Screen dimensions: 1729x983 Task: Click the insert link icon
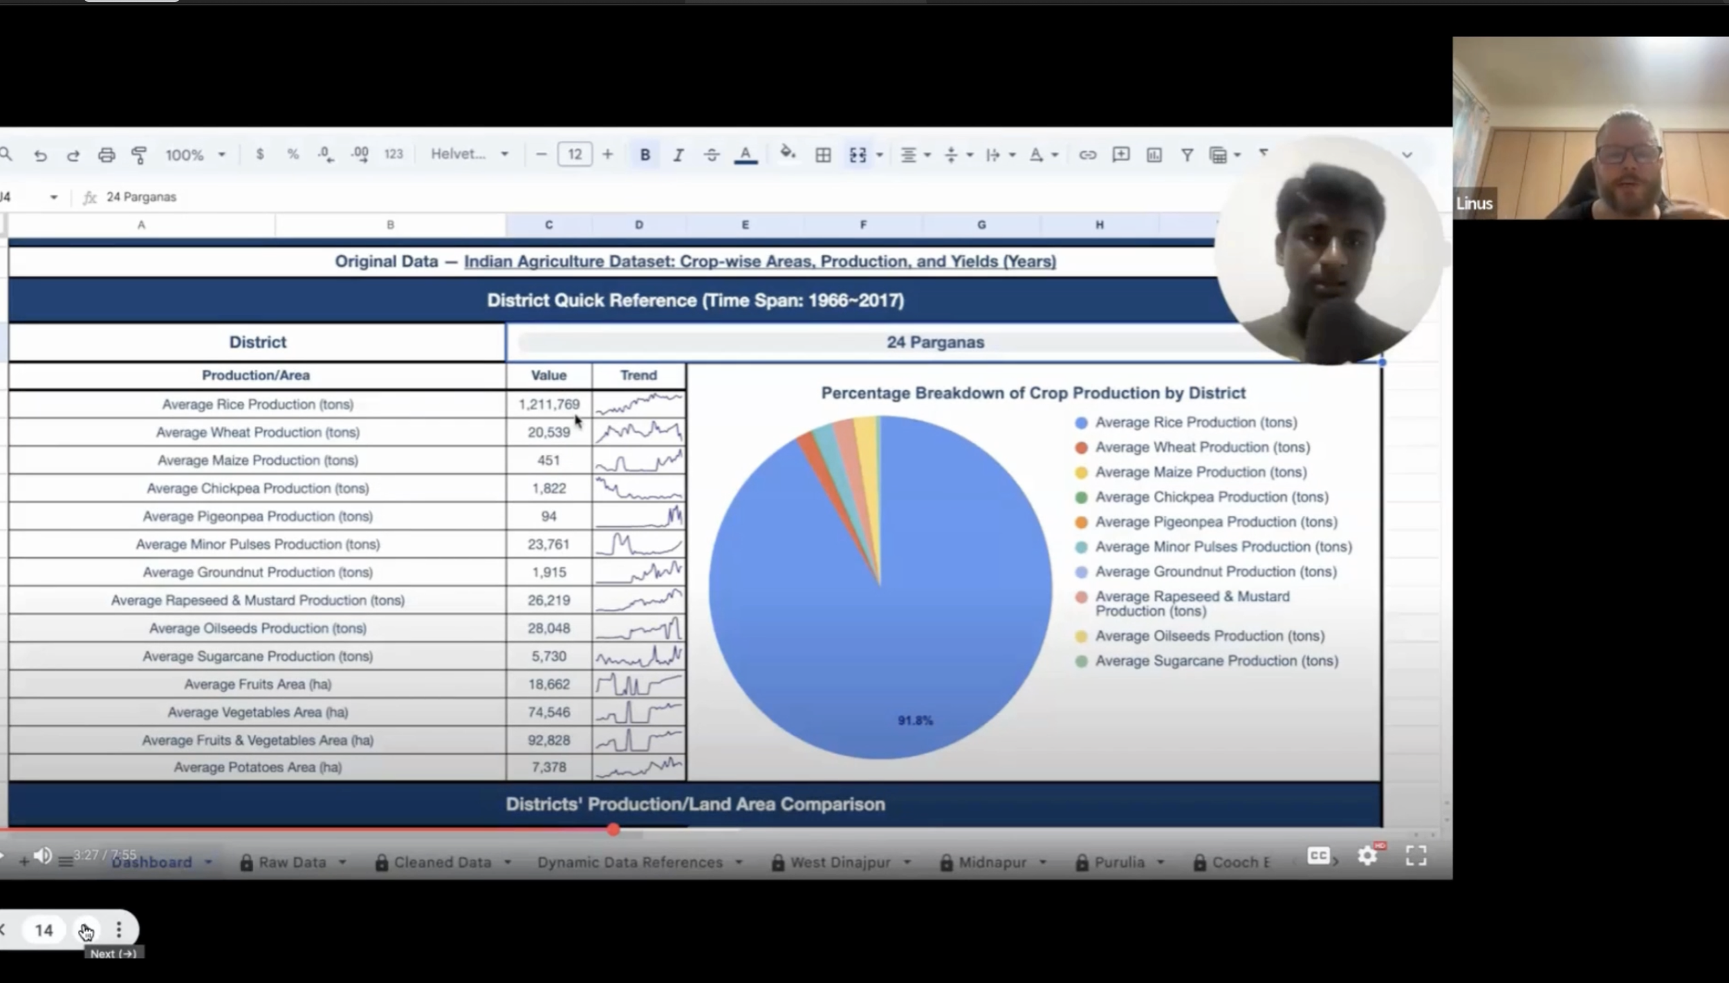tap(1087, 155)
